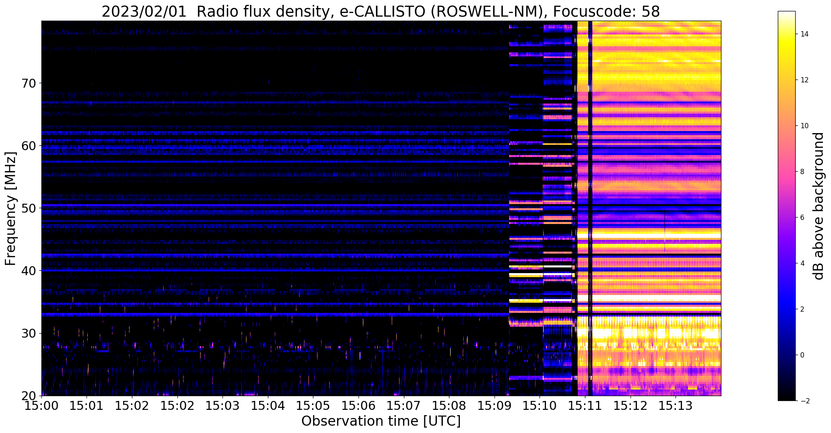Viewport: 831px width, 433px height.
Task: Select the 15:03 time tick label
Action: (222, 405)
